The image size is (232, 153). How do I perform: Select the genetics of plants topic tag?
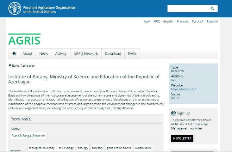119,148
